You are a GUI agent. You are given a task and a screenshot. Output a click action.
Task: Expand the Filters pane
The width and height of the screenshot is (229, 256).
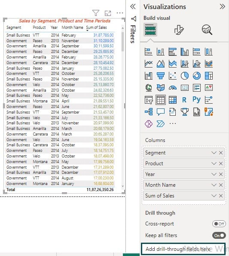pyautogui.click(x=133, y=6)
